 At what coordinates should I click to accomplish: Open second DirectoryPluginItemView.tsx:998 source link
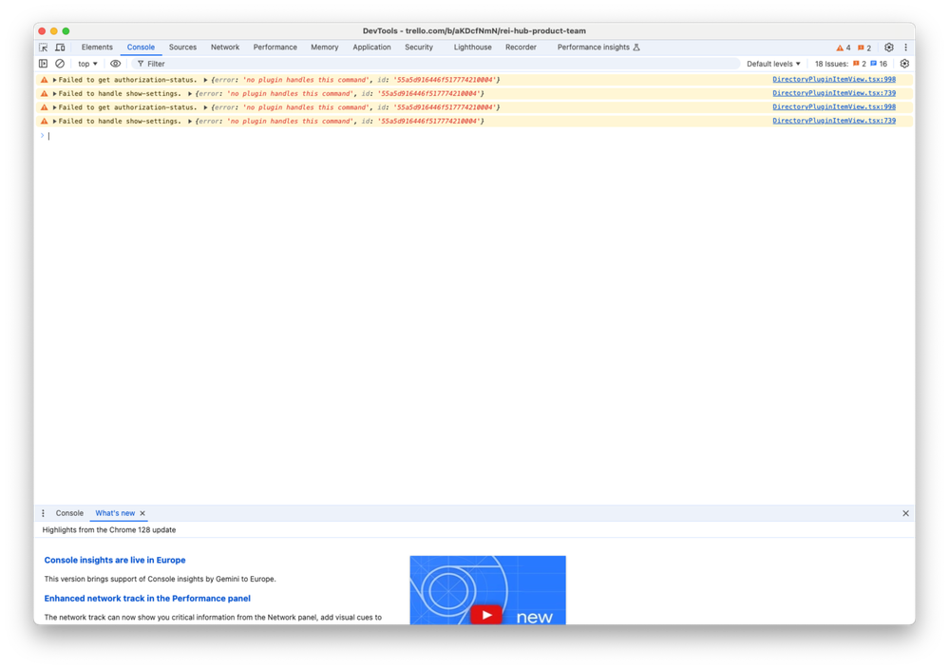[x=834, y=107]
